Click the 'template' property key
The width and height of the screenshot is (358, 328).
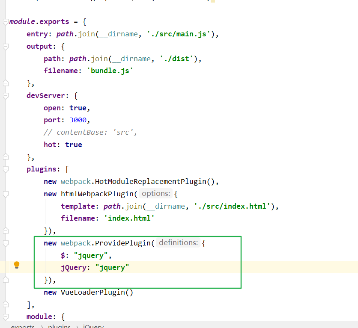(x=78, y=206)
